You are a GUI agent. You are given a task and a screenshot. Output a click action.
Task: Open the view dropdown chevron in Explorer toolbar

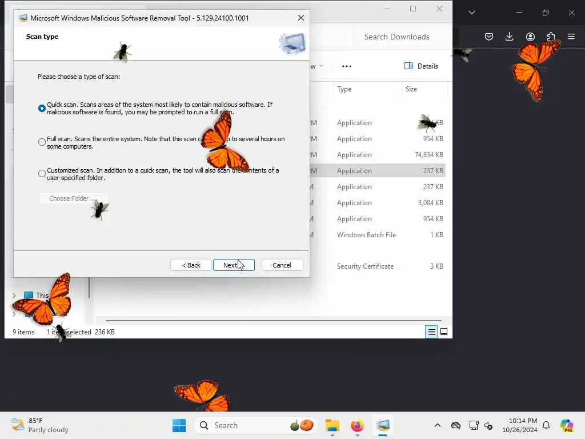pos(321,66)
